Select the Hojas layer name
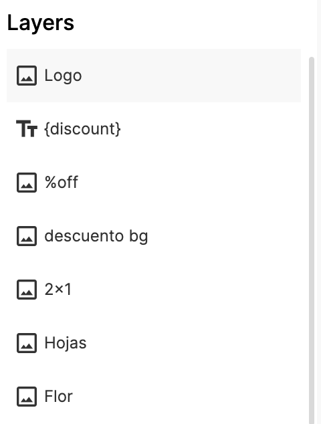This screenshot has height=424, width=321. coord(66,343)
